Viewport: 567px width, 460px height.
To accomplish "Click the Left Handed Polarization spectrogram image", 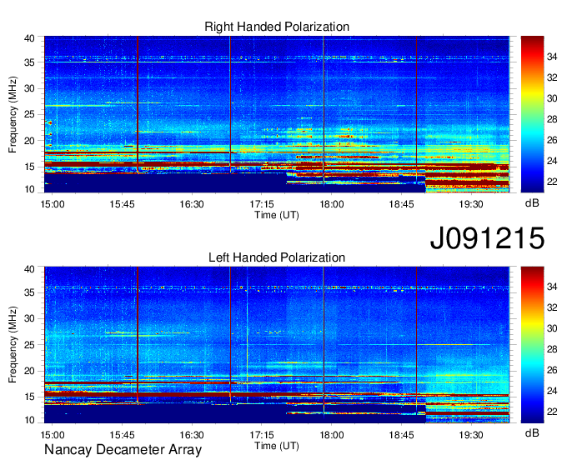I will pos(277,345).
